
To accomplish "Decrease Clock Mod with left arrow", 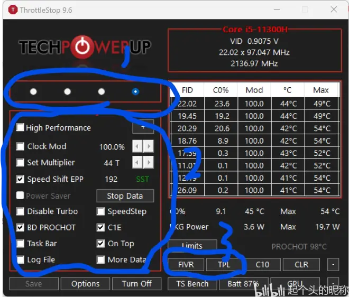I will pyautogui.click(x=137, y=146).
